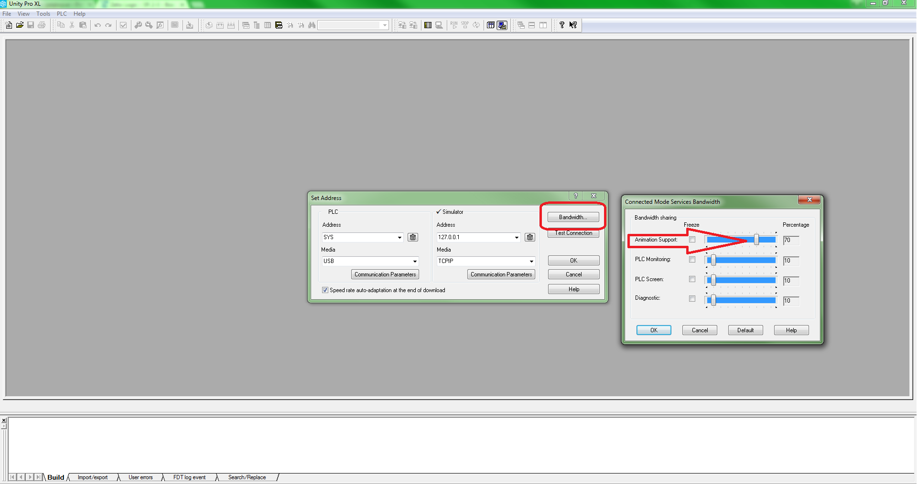
Task: Click the Save floppy disk icon
Action: [31, 25]
